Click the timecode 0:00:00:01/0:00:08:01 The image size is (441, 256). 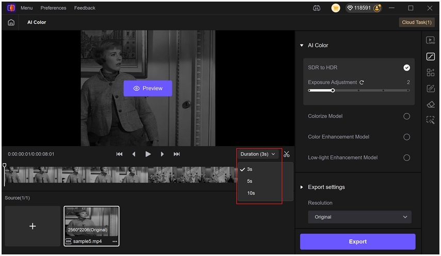31,154
